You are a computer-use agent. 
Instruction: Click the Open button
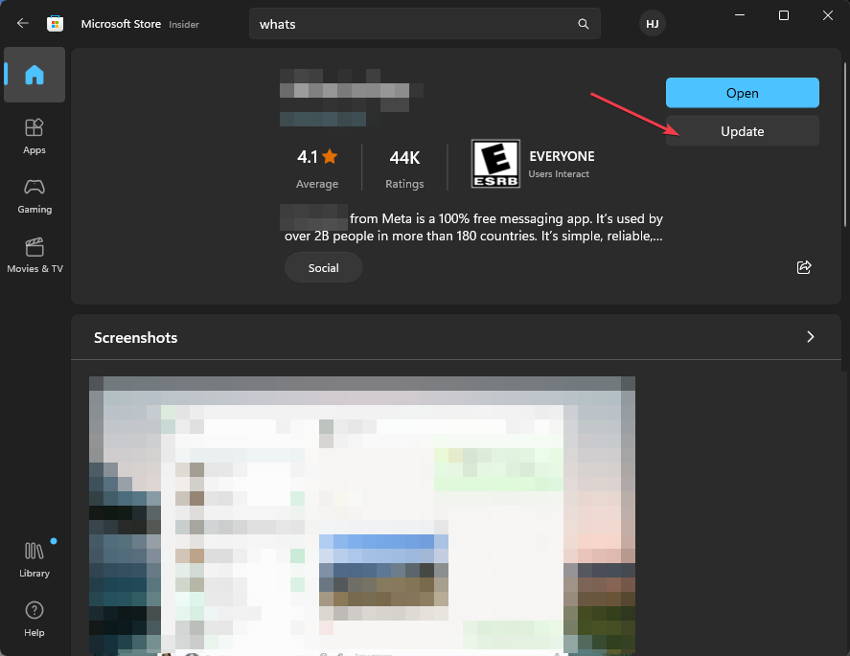[x=742, y=93]
